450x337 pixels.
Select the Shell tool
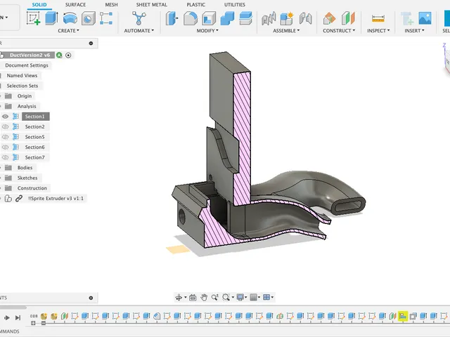209,18
